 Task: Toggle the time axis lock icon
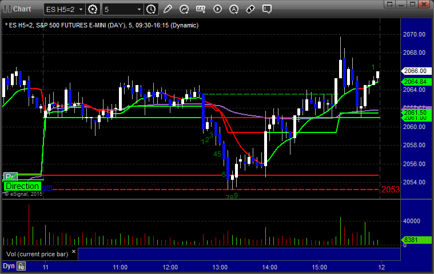[21, 266]
